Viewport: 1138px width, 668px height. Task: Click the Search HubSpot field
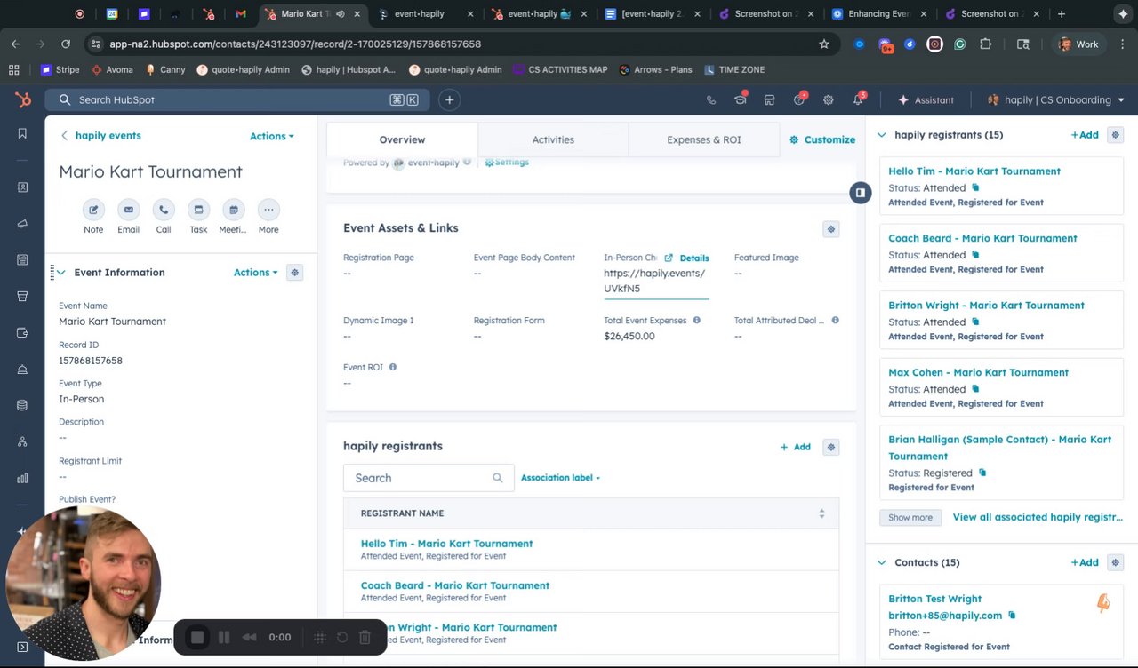(237, 100)
